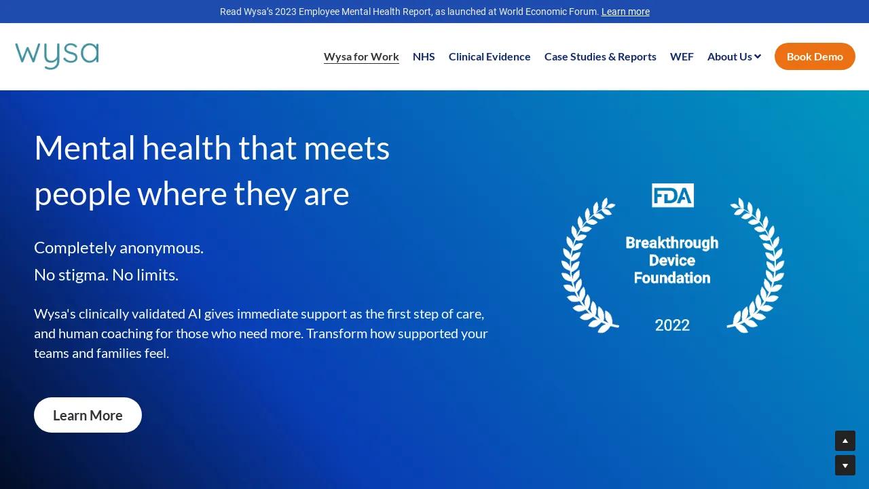The image size is (869, 489).
Task: Open Case Studies & Reports
Action: pos(600,56)
